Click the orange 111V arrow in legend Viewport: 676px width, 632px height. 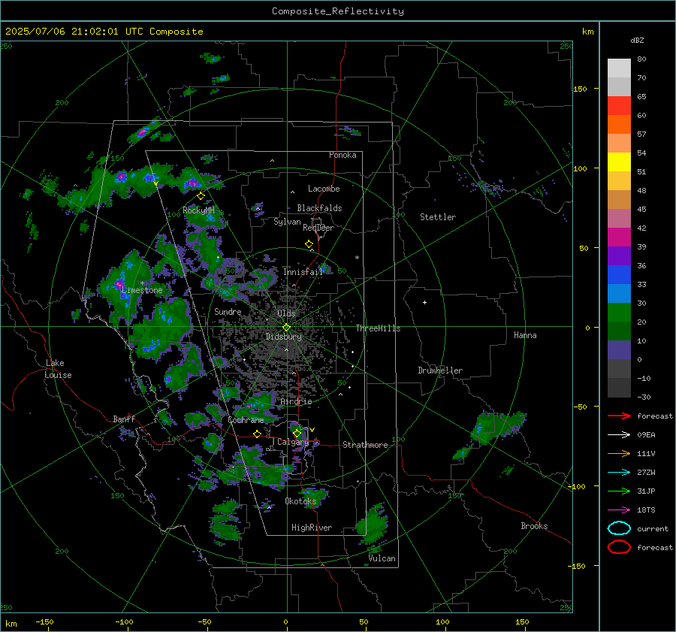[x=619, y=453]
